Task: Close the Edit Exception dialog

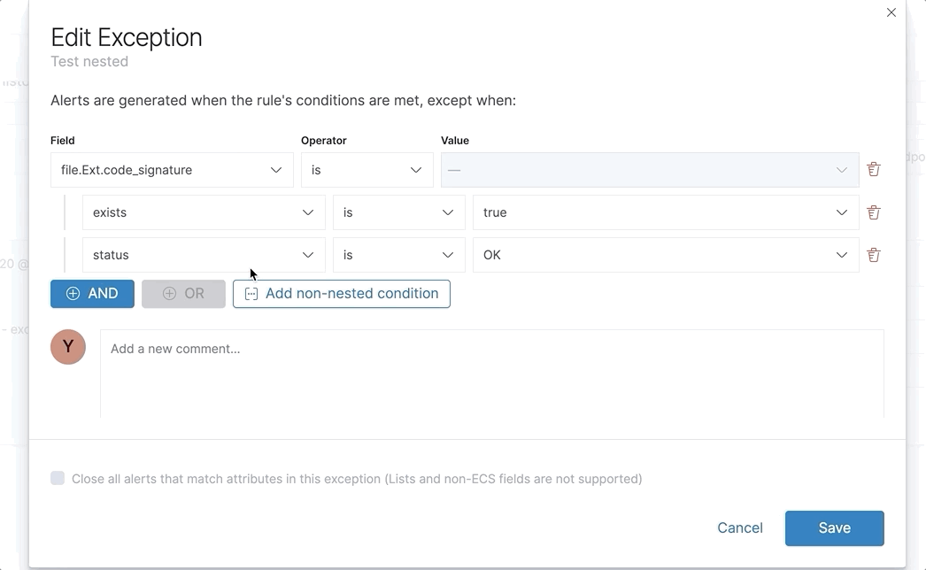Action: (x=891, y=12)
